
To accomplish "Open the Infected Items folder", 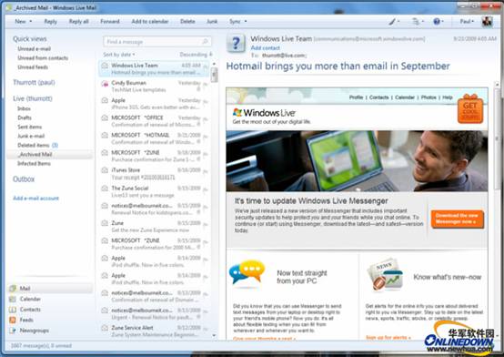I will [x=34, y=164].
